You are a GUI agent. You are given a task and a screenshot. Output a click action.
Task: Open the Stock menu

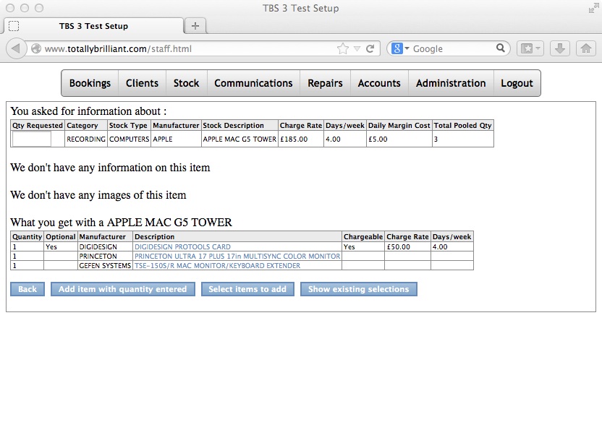(186, 83)
